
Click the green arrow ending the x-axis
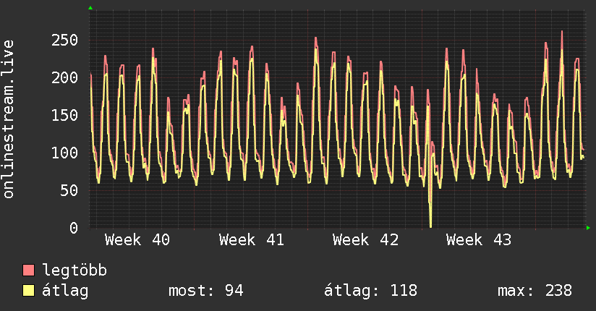[588, 228]
